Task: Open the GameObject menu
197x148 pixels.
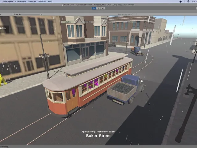Action: [x=7, y=2]
